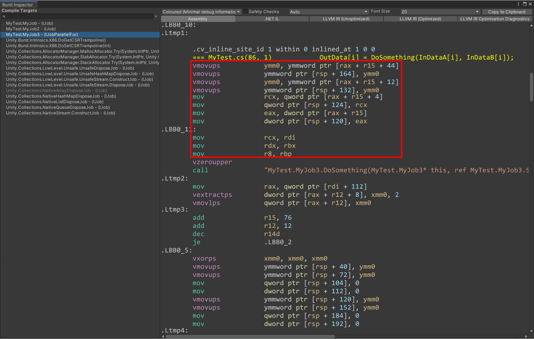Select UnsafeHashMapDisposeJob target
This screenshot has width=534, height=339.
(x=80, y=74)
